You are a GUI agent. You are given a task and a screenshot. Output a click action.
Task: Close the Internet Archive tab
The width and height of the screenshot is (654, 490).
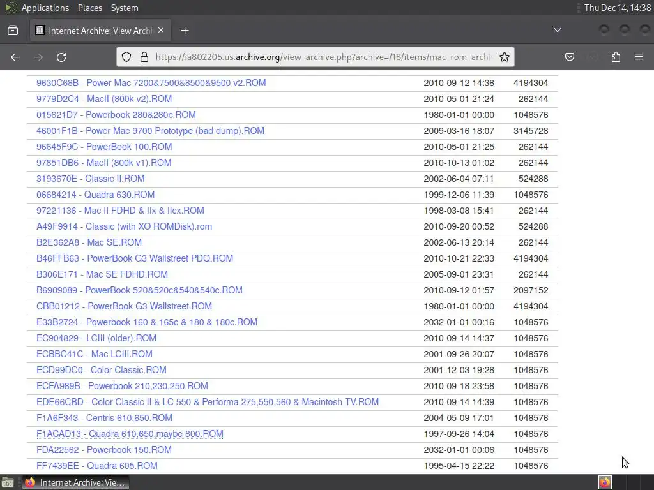pos(161,30)
